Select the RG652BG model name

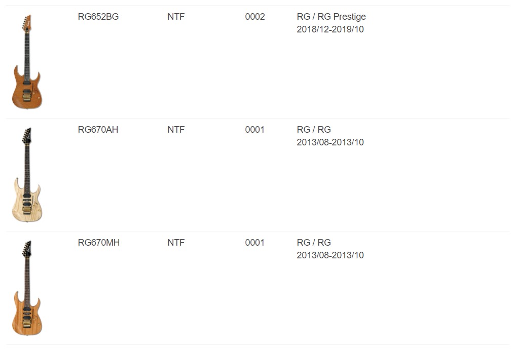click(x=98, y=17)
